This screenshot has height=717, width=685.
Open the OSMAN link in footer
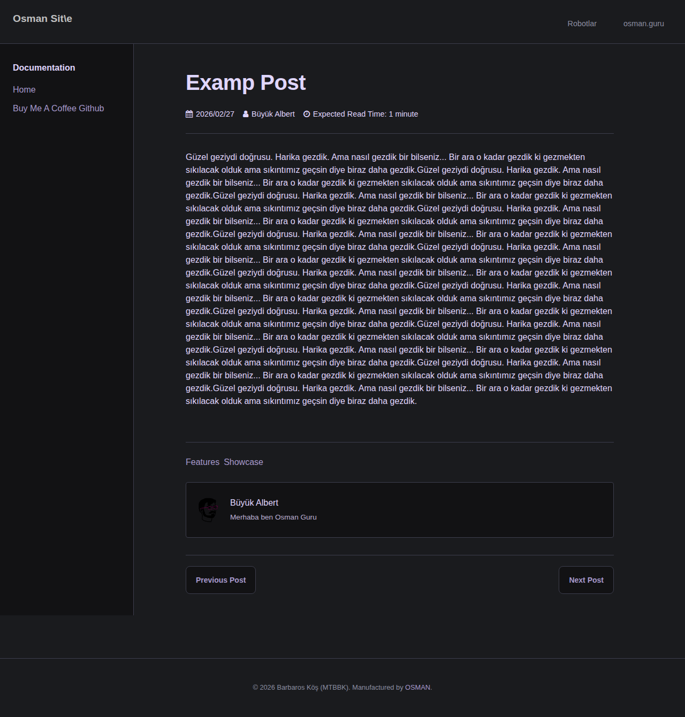coord(417,688)
